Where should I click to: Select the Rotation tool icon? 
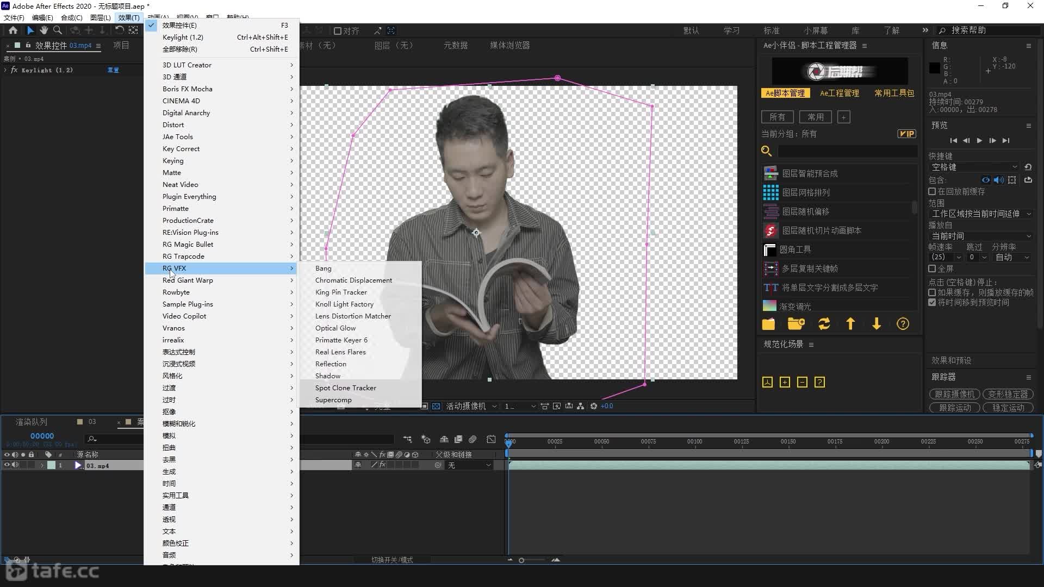click(x=119, y=30)
